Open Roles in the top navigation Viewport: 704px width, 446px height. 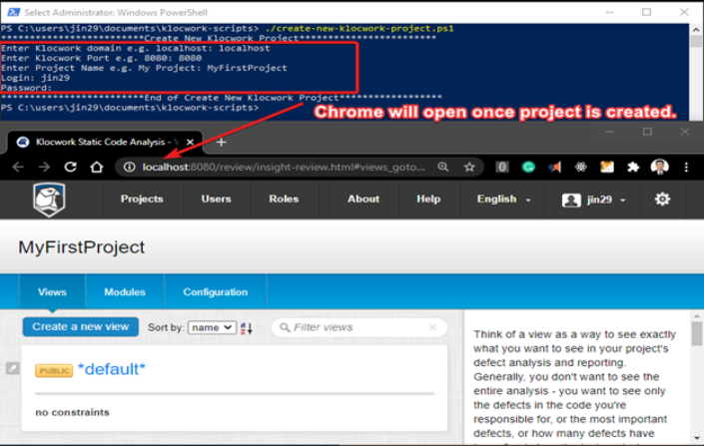click(x=284, y=199)
